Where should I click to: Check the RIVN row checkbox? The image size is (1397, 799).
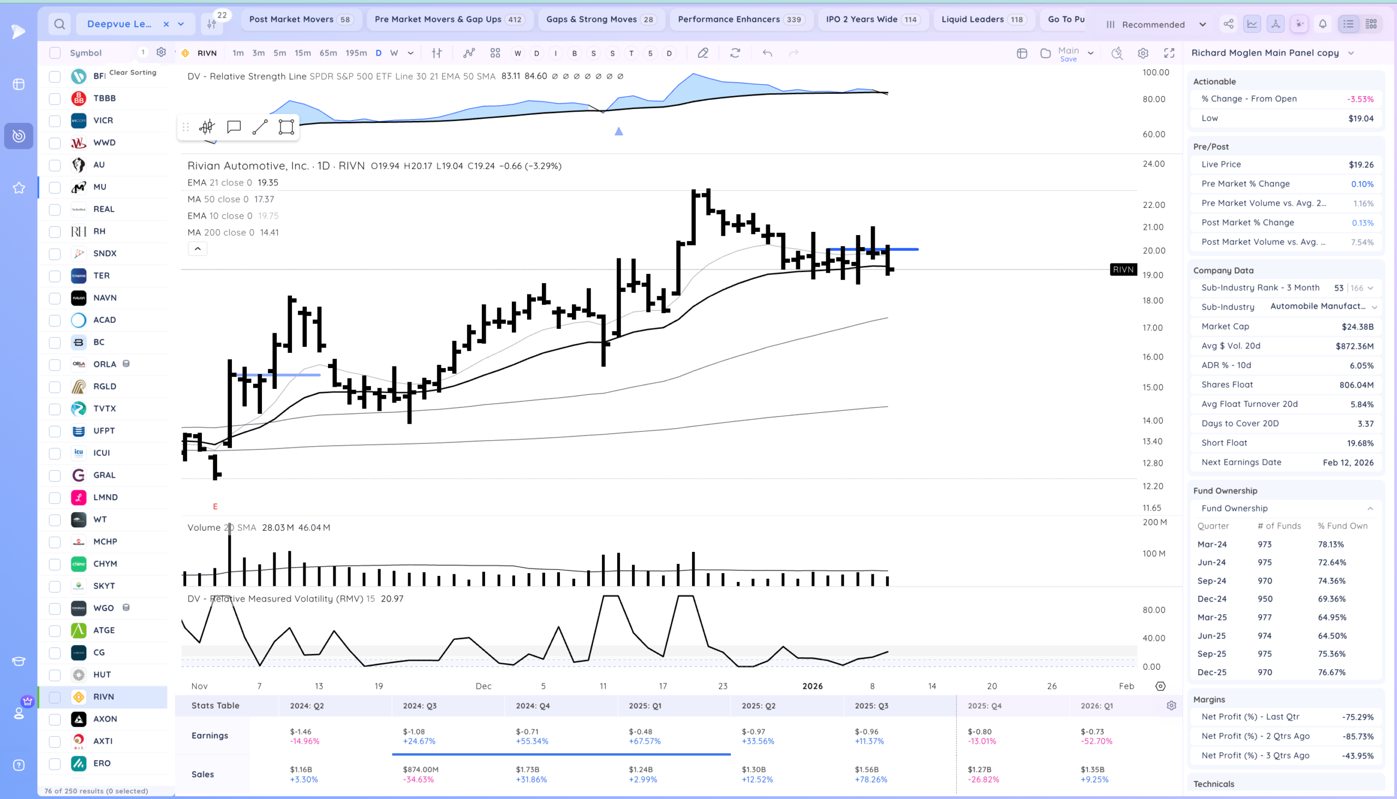tap(55, 698)
